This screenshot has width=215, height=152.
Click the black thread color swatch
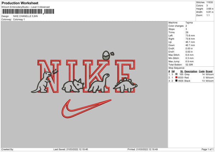176,81
